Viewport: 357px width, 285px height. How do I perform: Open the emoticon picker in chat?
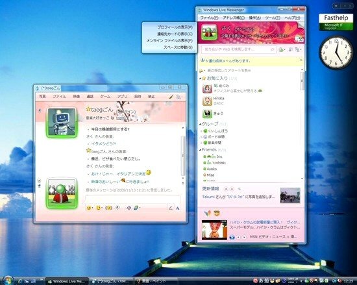click(x=89, y=208)
